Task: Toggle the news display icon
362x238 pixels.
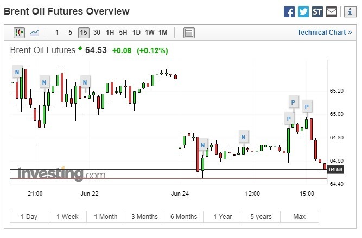Action: [x=189, y=33]
